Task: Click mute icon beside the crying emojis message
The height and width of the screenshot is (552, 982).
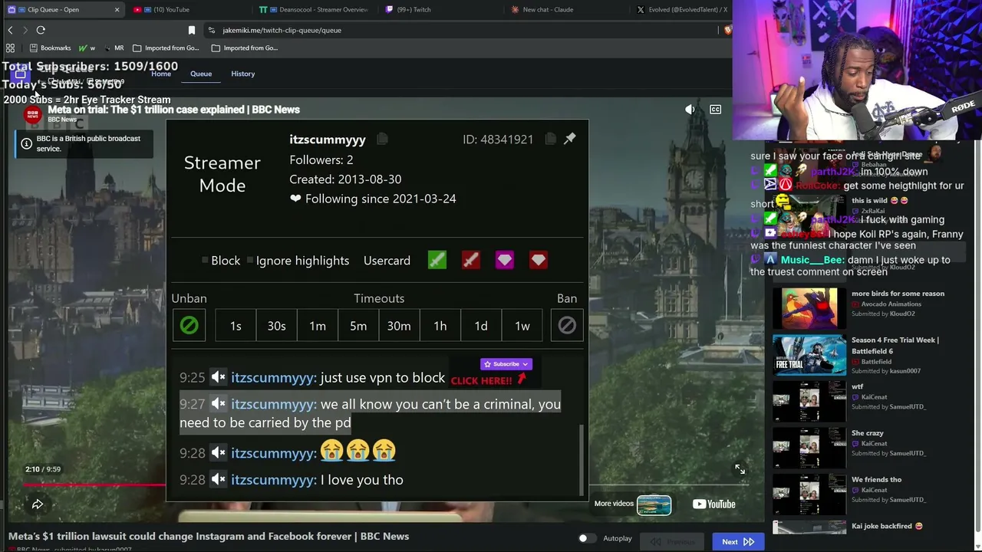Action: click(219, 453)
